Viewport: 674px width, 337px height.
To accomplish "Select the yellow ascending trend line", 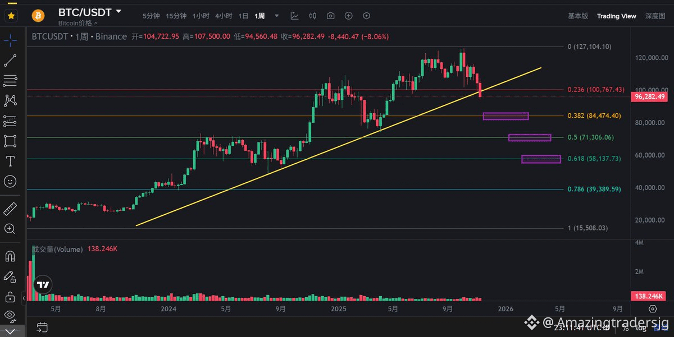I will tap(339, 147).
